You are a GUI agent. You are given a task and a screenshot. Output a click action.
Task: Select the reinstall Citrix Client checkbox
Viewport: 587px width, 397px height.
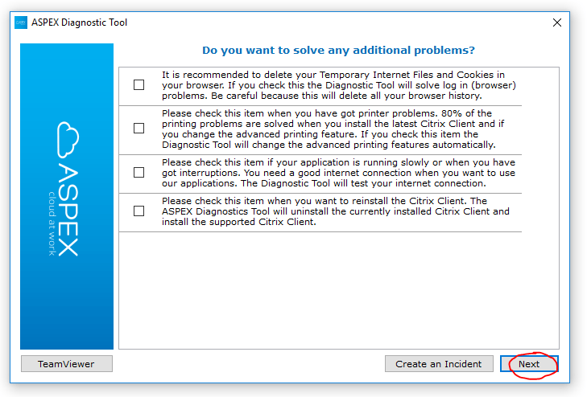point(138,211)
